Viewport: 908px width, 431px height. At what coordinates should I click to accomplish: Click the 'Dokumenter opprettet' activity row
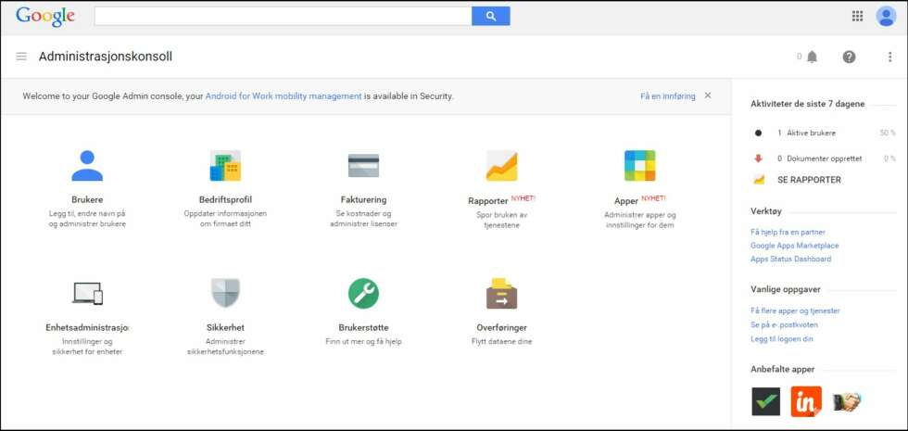pyautogui.click(x=824, y=158)
